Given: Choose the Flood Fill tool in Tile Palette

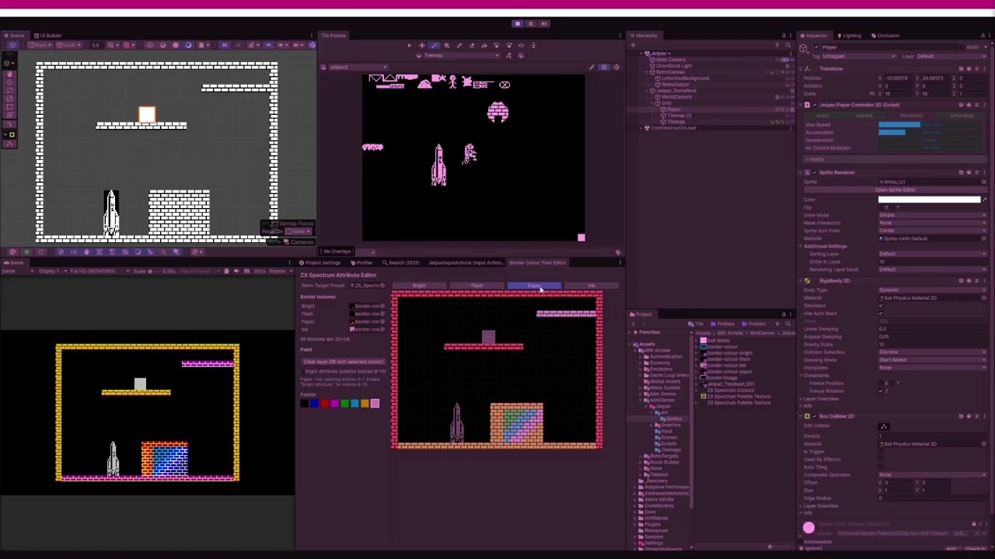Looking at the screenshot, I should 484,45.
